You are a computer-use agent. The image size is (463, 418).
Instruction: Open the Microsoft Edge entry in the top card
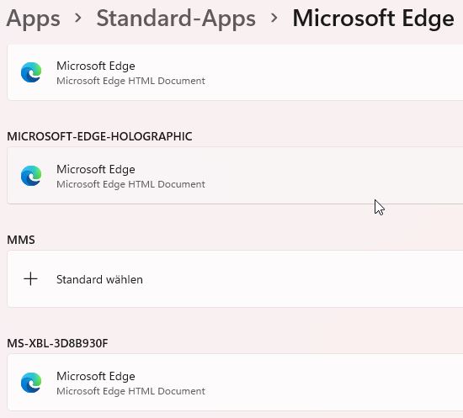click(235, 72)
